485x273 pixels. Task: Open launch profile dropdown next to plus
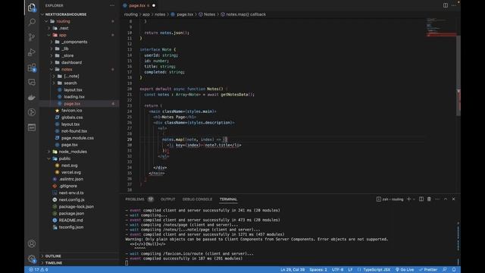(x=414, y=199)
